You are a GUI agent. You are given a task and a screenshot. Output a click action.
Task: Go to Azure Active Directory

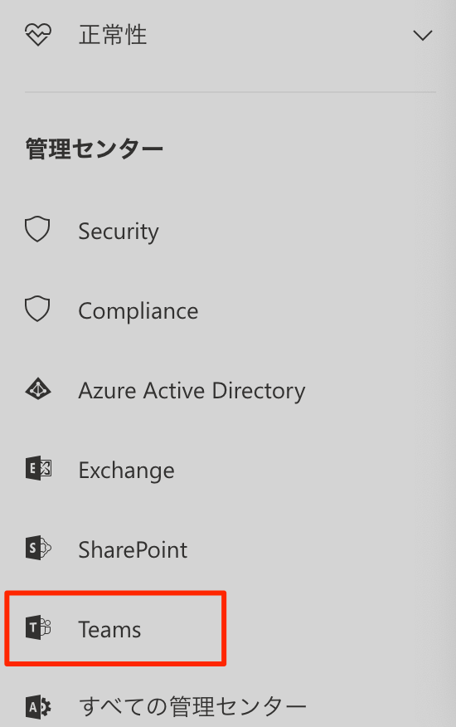click(192, 390)
